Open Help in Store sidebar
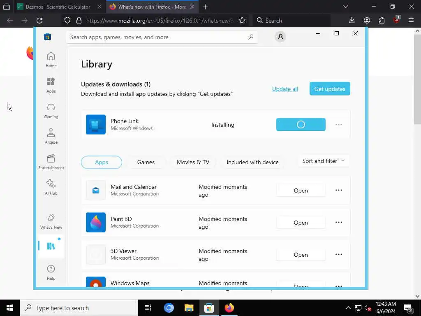Image resolution: width=421 pixels, height=316 pixels. (x=51, y=272)
